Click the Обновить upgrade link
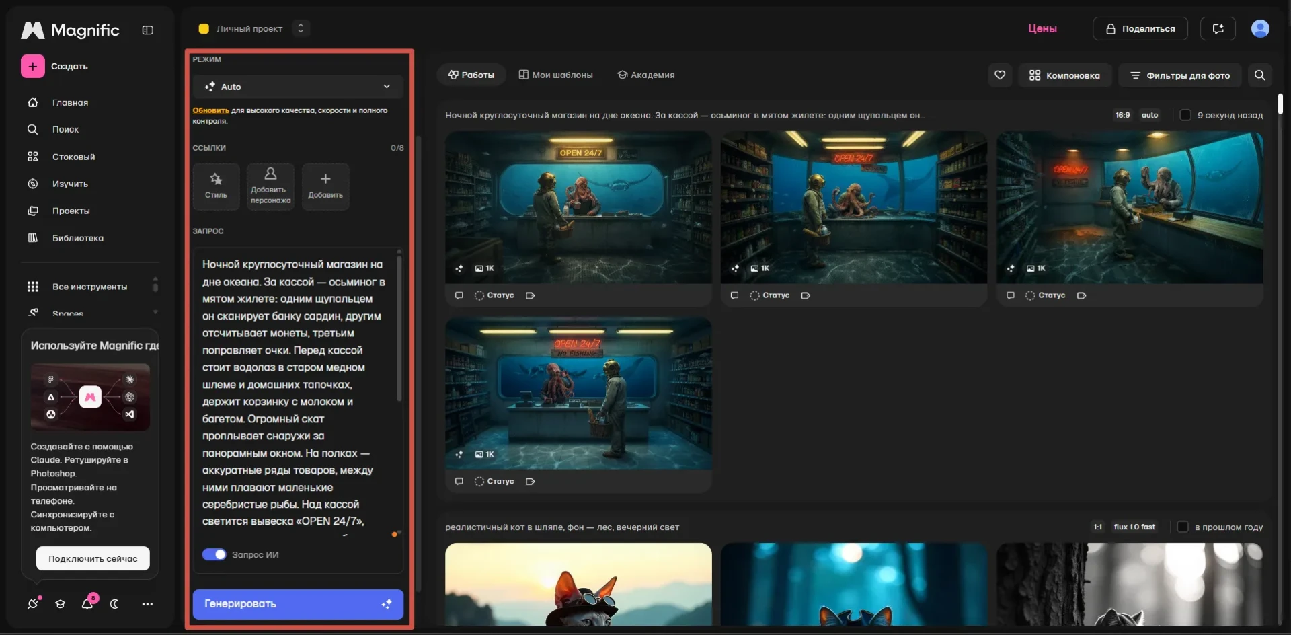This screenshot has height=635, width=1291. pos(210,110)
